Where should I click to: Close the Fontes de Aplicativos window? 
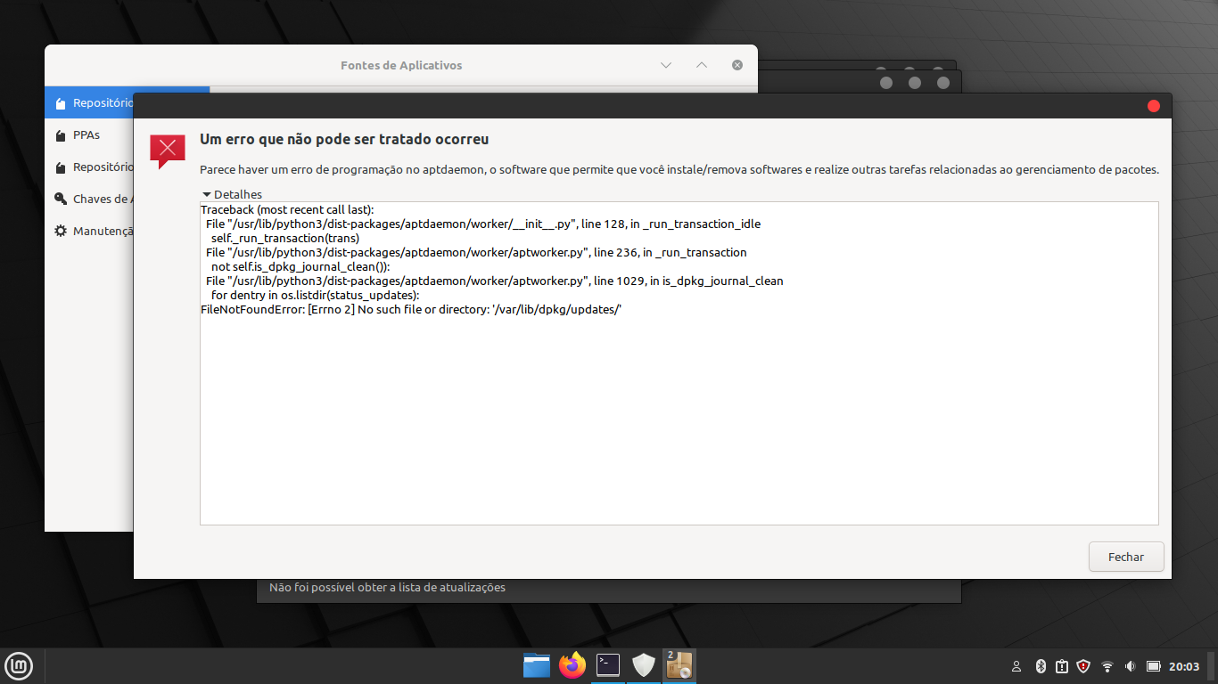click(x=737, y=65)
